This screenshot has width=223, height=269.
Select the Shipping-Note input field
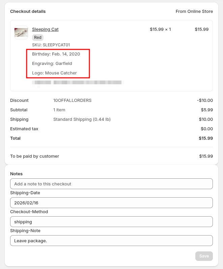click(111, 241)
